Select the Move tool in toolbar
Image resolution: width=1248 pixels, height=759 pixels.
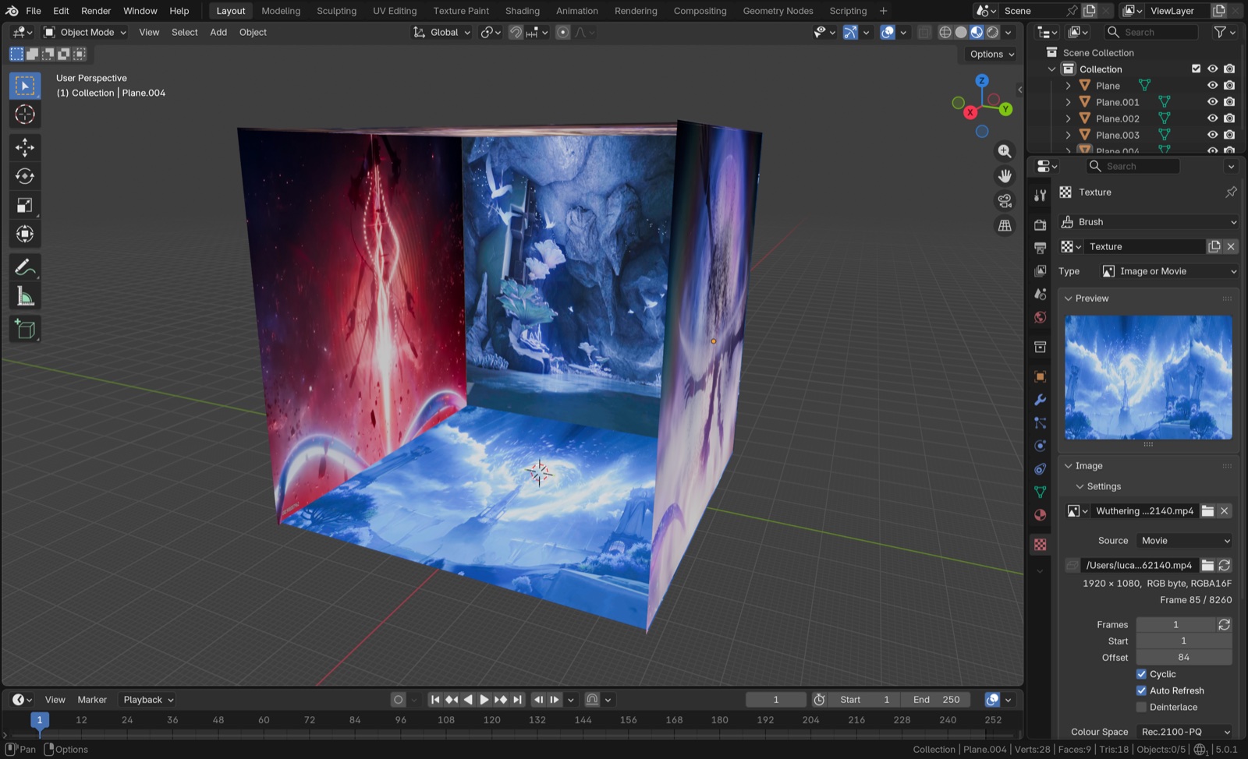[x=25, y=147]
